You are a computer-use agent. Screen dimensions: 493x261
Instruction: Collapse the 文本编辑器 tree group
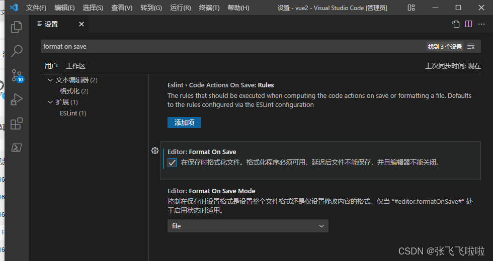pyautogui.click(x=50, y=80)
